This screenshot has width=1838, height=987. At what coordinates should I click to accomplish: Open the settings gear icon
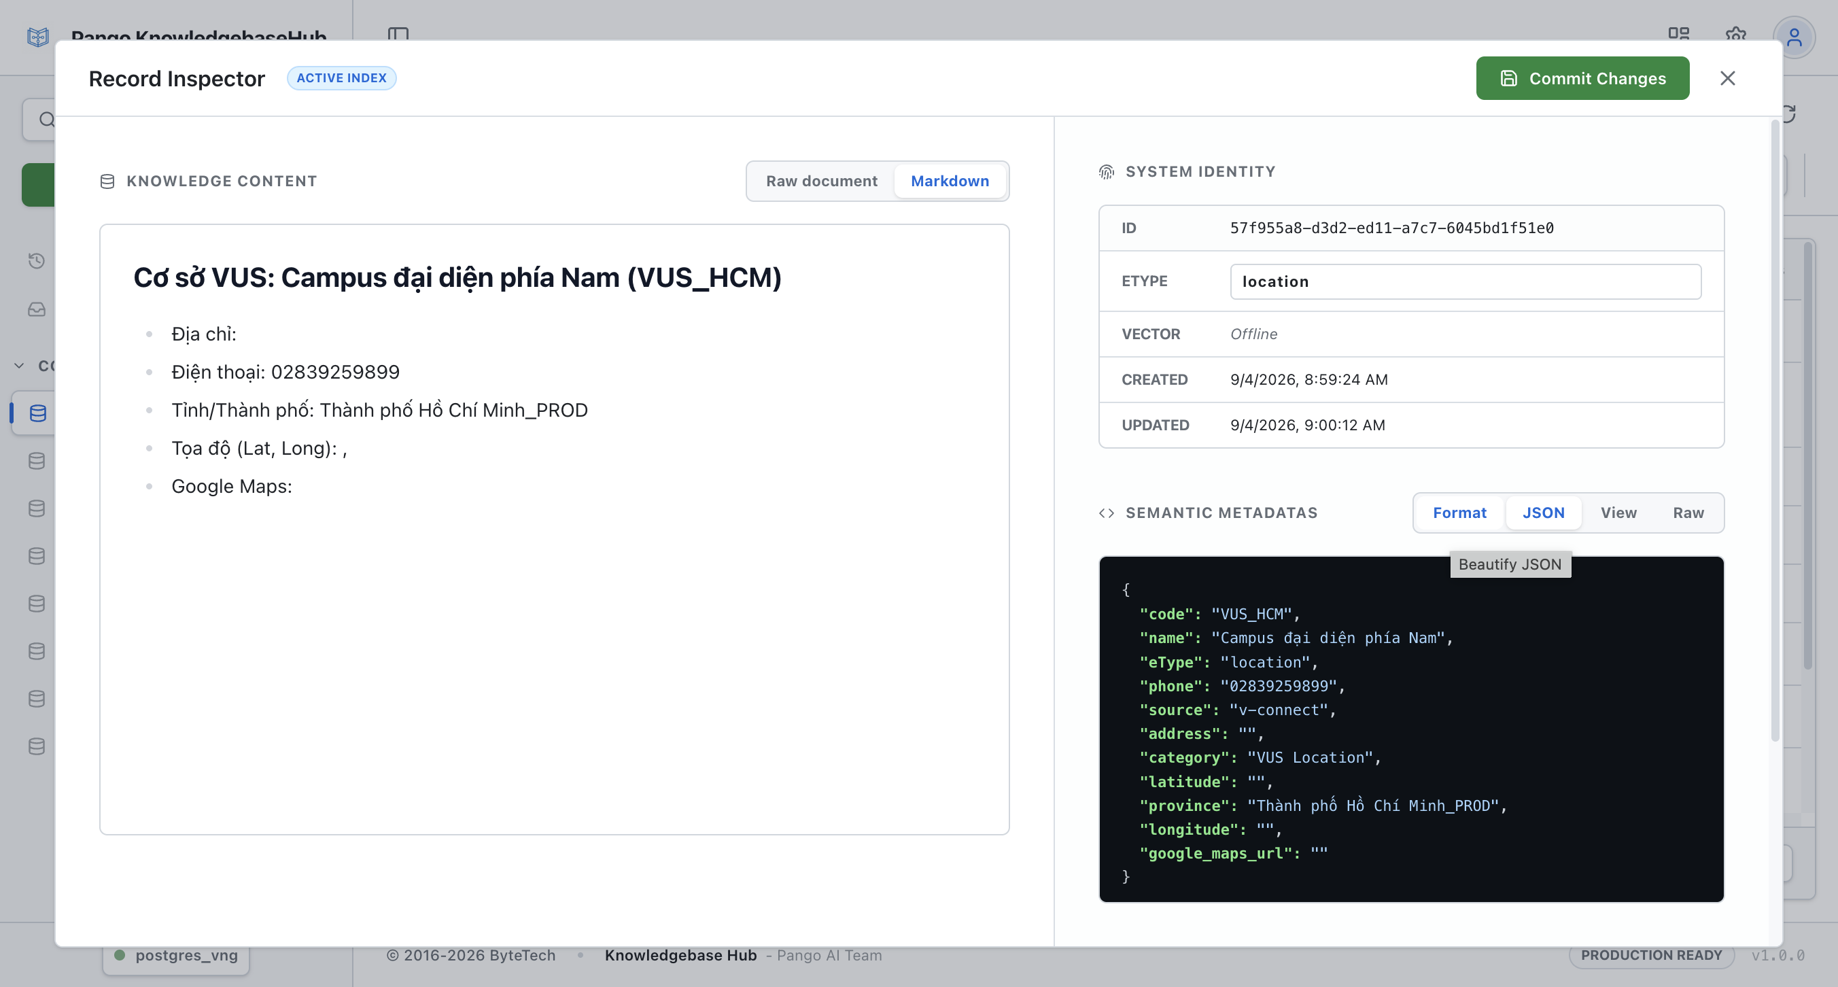click(1735, 33)
